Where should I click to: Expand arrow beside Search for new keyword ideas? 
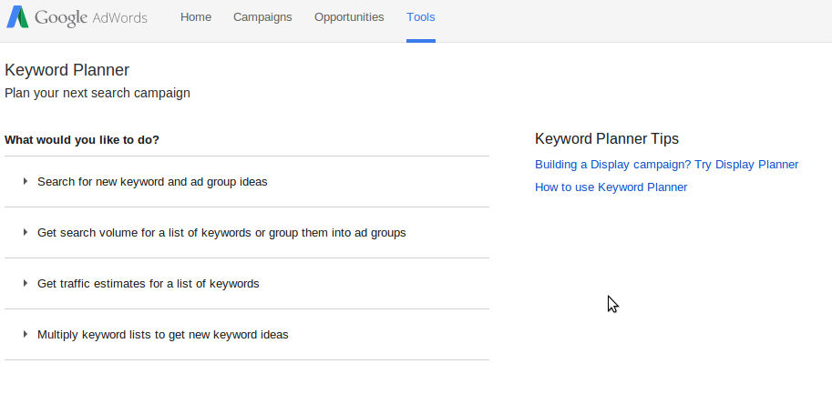(x=26, y=182)
